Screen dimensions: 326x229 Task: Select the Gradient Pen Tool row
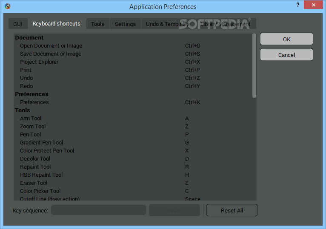point(133,143)
